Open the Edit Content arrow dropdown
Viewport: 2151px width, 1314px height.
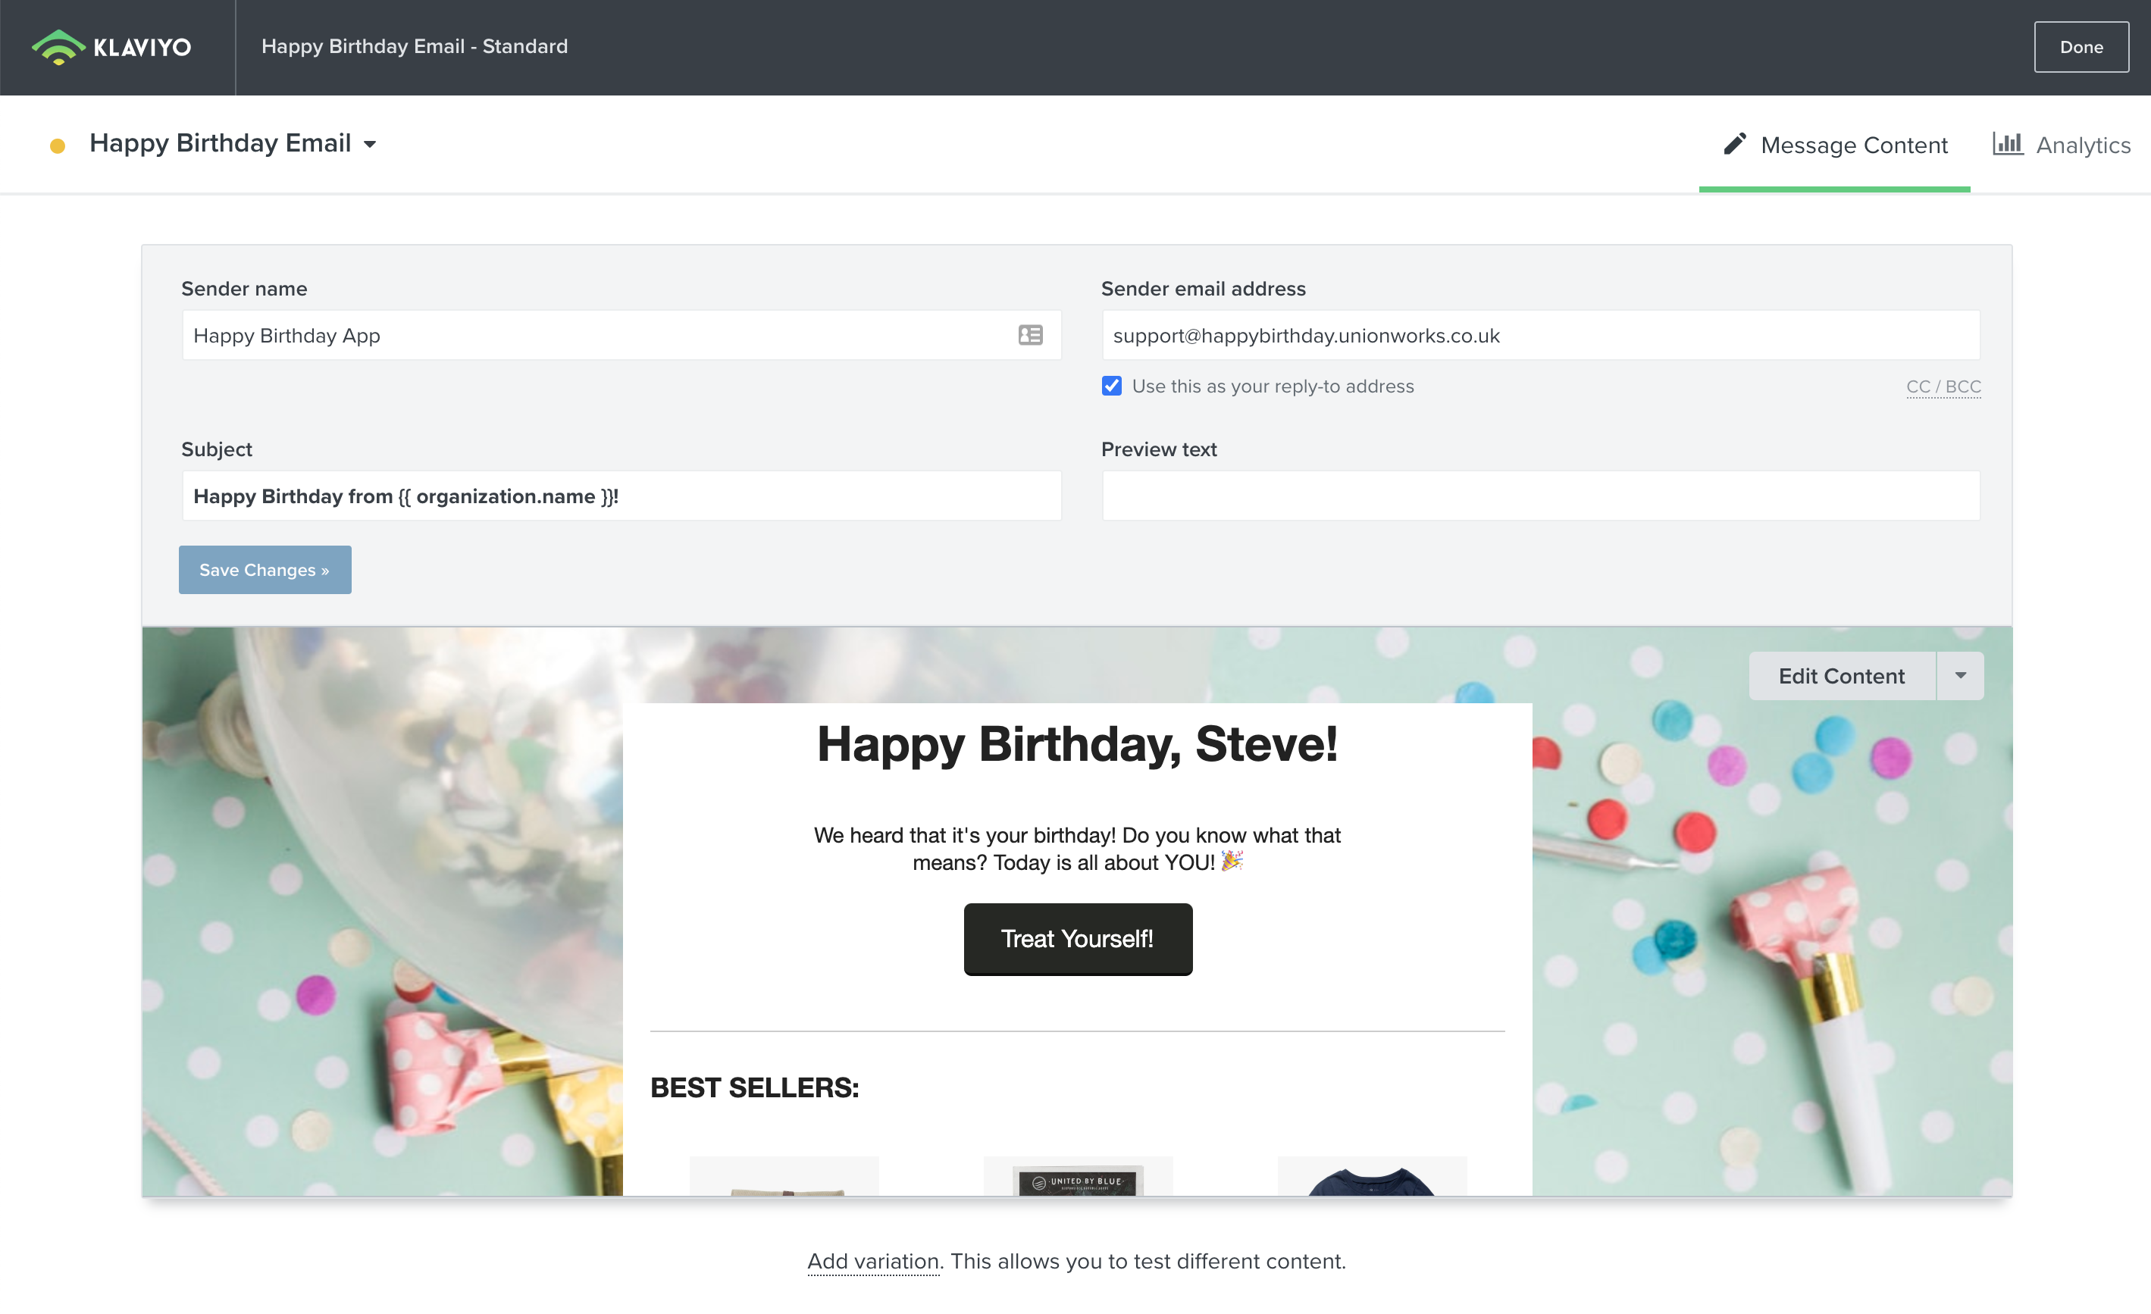click(x=1961, y=676)
